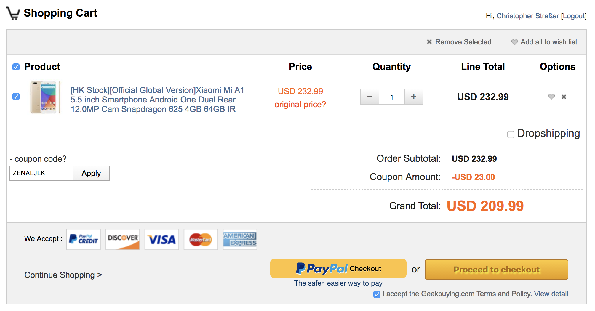Click the Discover card icon

coord(123,239)
